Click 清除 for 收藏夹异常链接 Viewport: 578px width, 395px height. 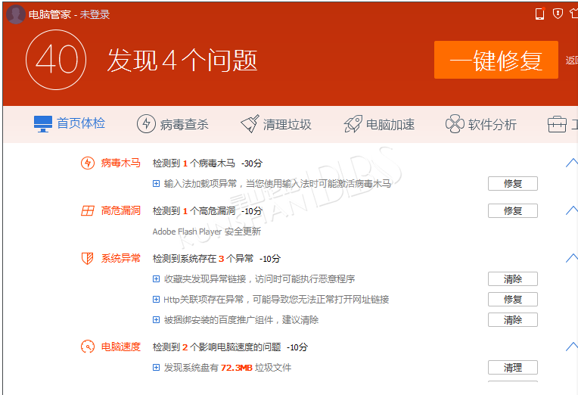point(513,278)
